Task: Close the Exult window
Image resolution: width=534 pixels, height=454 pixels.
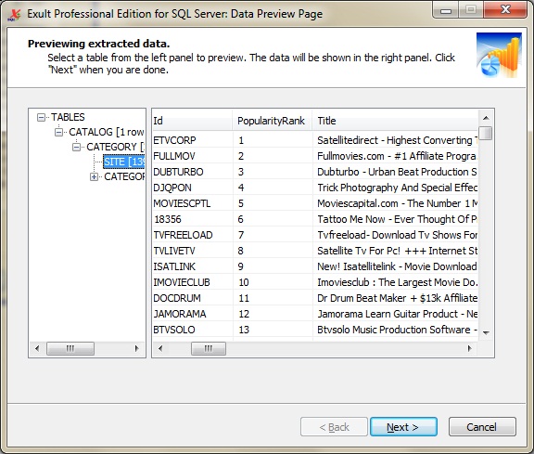Action: coord(506,10)
